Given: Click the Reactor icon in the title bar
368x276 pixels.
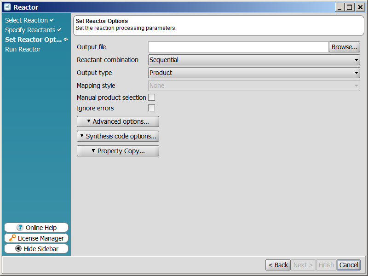Looking at the screenshot, I should pyautogui.click(x=7, y=7).
